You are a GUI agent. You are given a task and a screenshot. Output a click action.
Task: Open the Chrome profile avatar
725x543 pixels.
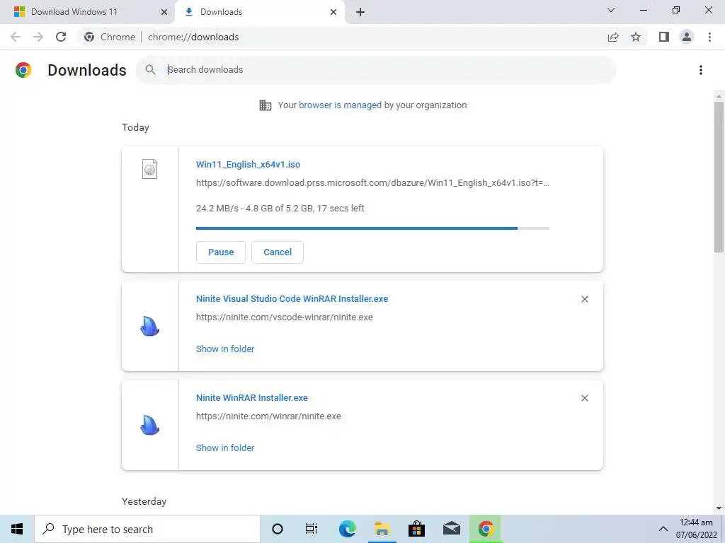[x=687, y=37]
